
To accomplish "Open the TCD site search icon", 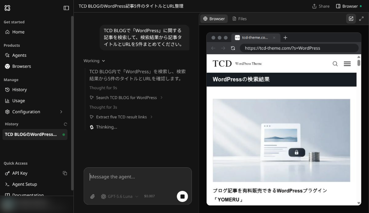I will coord(335,64).
